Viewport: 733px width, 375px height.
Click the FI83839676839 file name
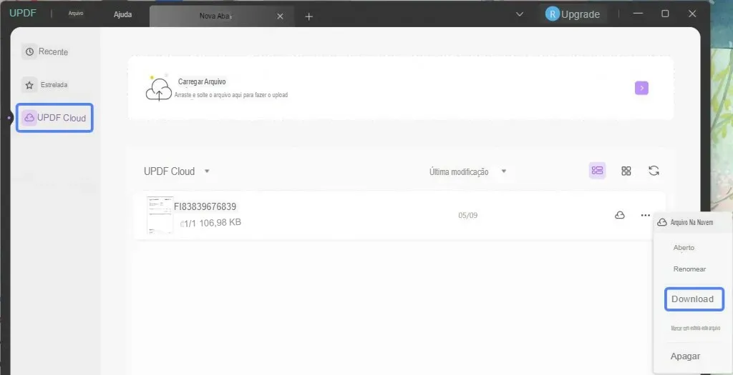coord(205,206)
